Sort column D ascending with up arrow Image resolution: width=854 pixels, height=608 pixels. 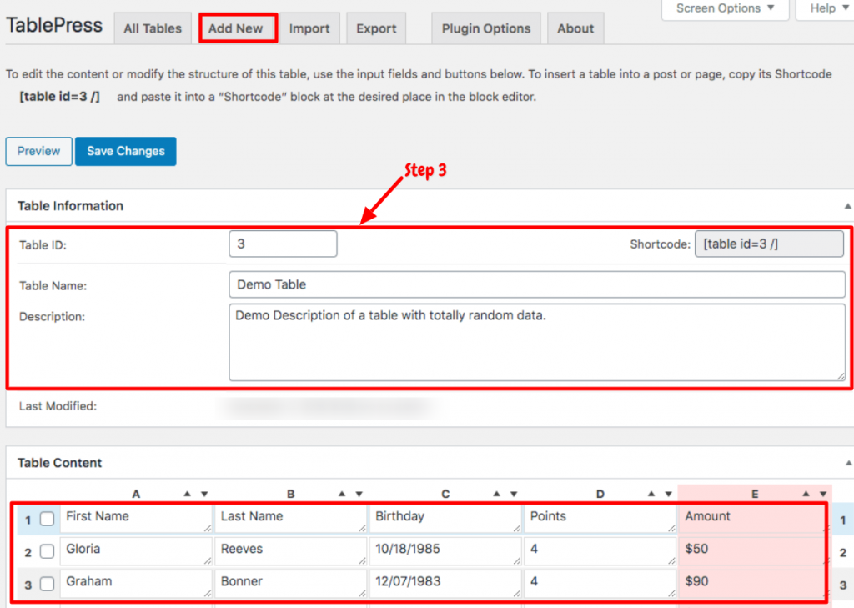point(651,494)
